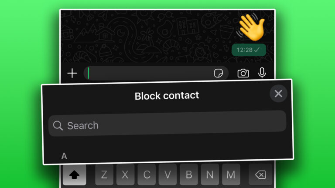Image resolution: width=335 pixels, height=188 pixels.
Task: Open the camera icon
Action: (243, 73)
